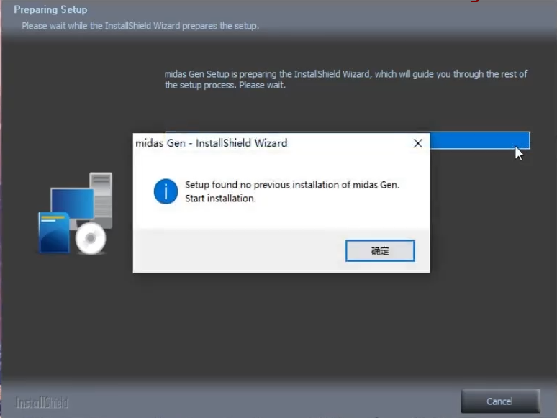Click the 'midas Gen Setup is preparing' paragraph
This screenshot has height=418, width=557.
[x=346, y=80]
